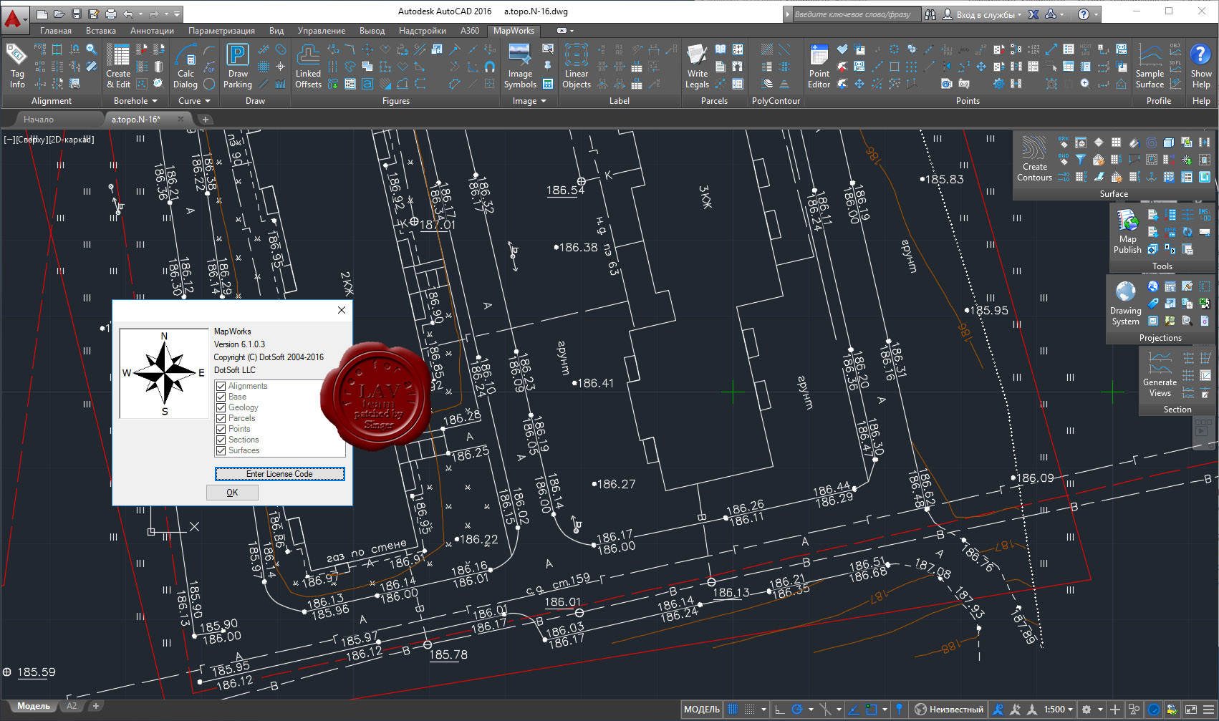This screenshot has width=1219, height=721.
Task: Toggle the Points checkbox
Action: point(221,429)
